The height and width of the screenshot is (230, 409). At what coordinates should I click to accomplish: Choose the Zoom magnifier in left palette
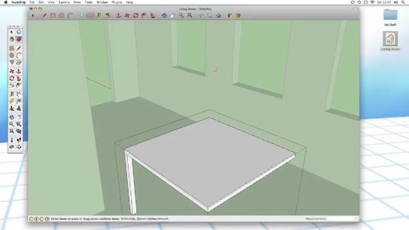[x=12, y=125]
